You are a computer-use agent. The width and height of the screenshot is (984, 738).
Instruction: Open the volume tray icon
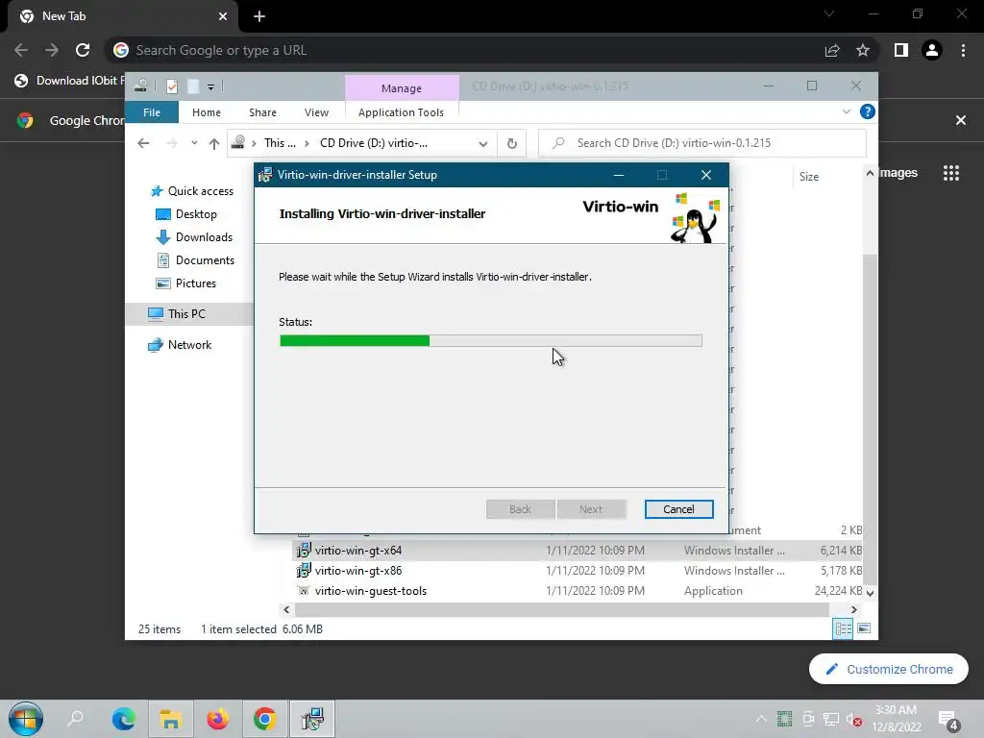853,719
